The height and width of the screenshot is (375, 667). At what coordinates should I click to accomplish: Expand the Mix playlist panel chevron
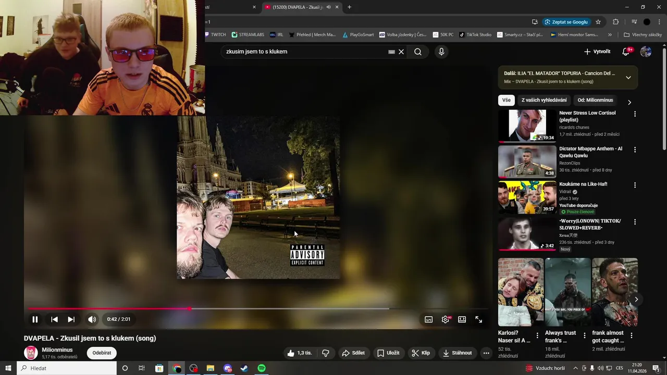(628, 78)
